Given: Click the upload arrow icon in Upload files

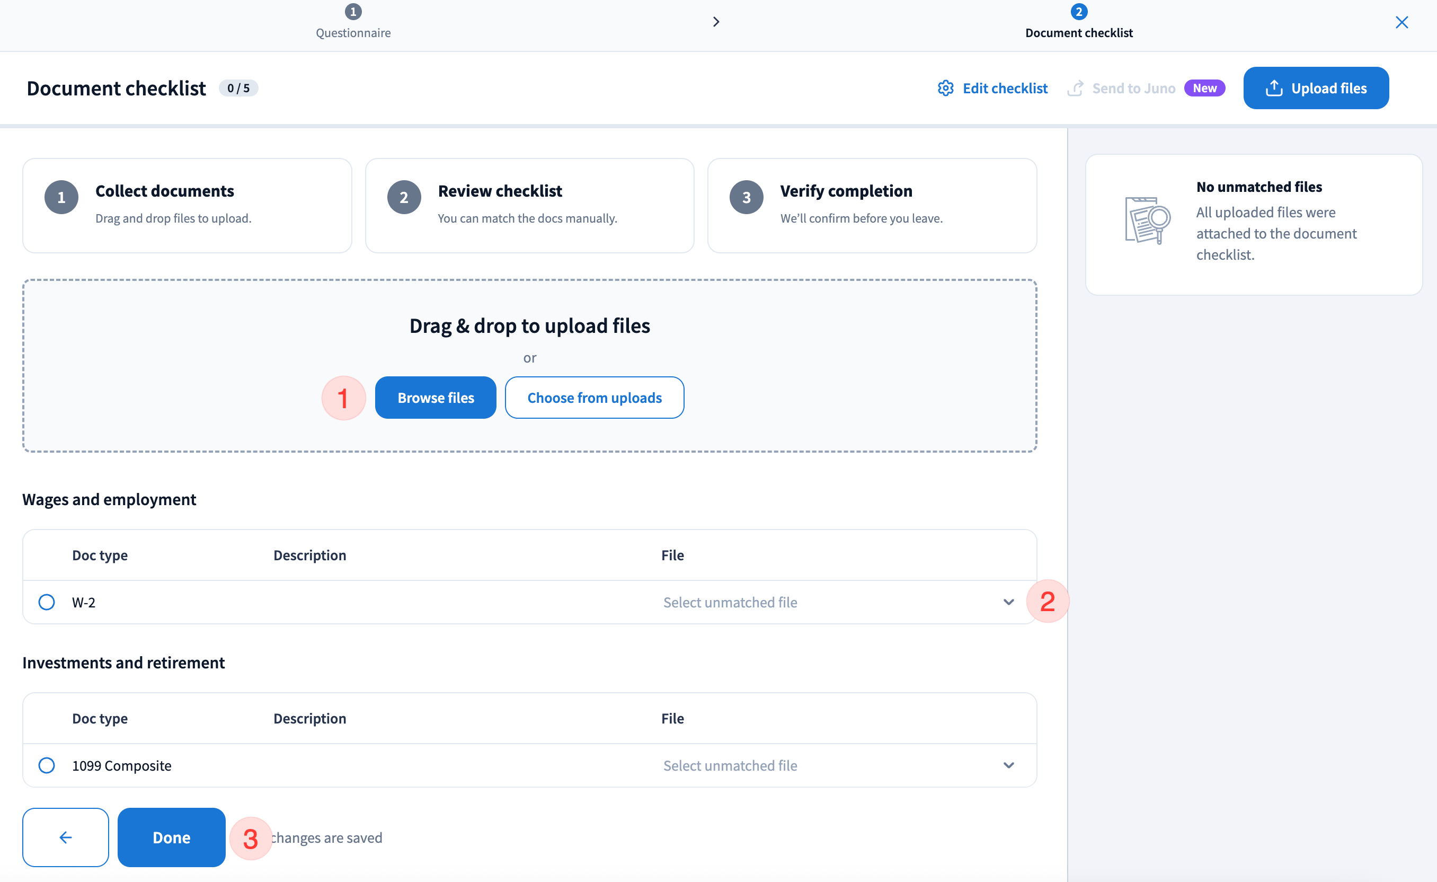Looking at the screenshot, I should 1274,88.
